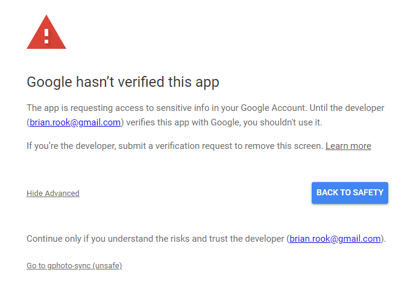This screenshot has height=296, width=416.
Task: Click the "Google hasn't verified this app" heading
Action: point(123,82)
